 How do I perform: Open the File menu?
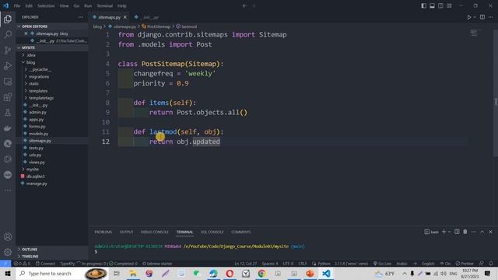tap(17, 5)
